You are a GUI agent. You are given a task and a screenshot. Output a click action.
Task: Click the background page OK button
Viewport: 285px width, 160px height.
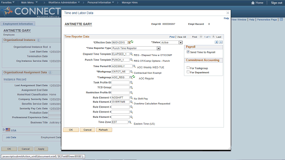click(9, 149)
